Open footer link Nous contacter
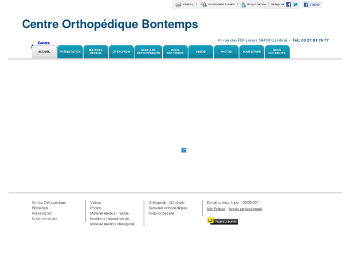This screenshot has width=351, height=263. click(44, 219)
